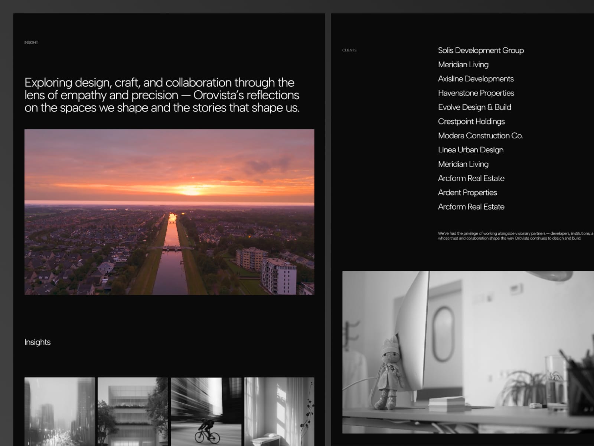Open the cyclist motion-blur insight thumbnail
This screenshot has width=594, height=446.
[206, 411]
